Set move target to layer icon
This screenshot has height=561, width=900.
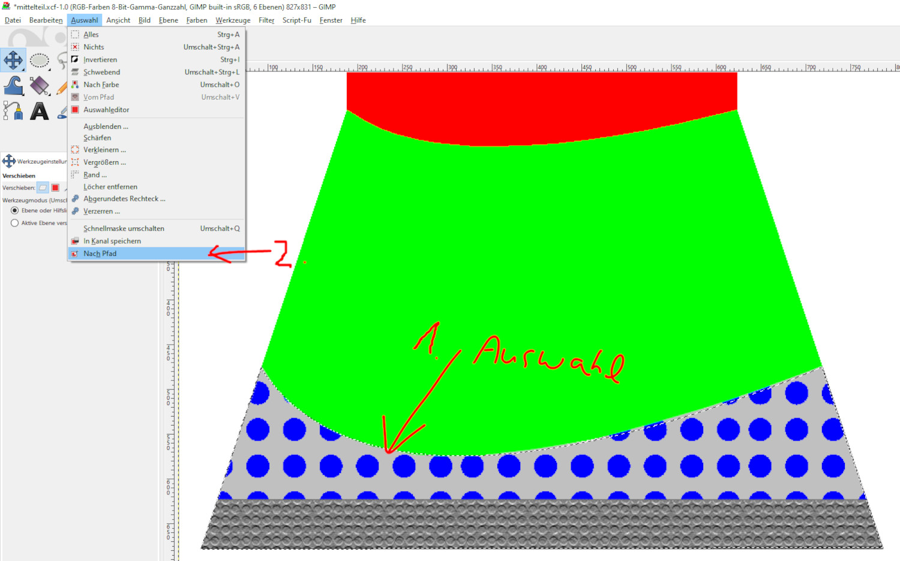click(x=43, y=188)
